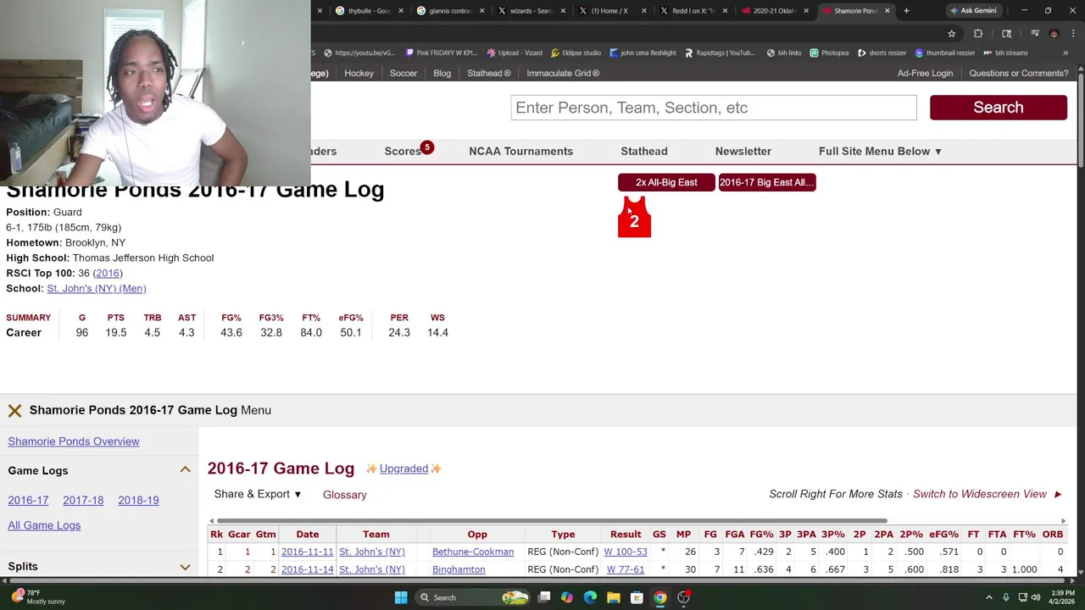
Task: Click the 2016-17 Big East All badge
Action: click(x=767, y=182)
